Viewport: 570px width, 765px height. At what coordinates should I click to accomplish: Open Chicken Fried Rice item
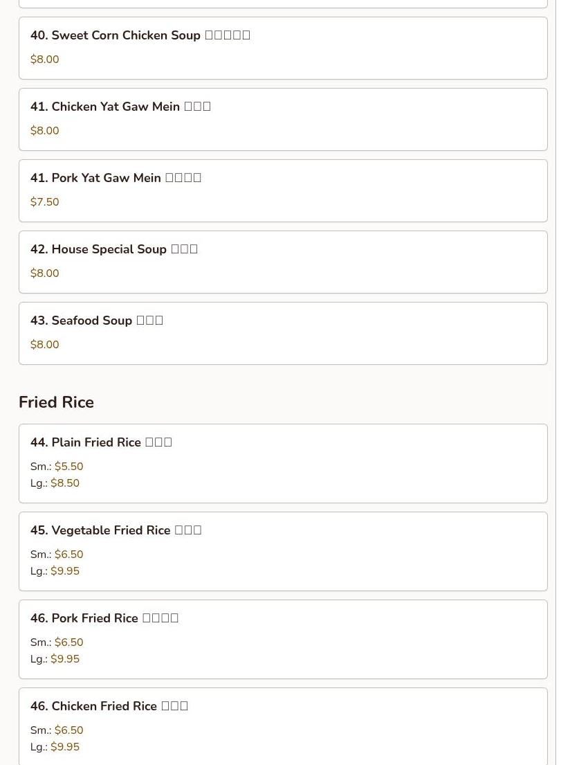282,726
